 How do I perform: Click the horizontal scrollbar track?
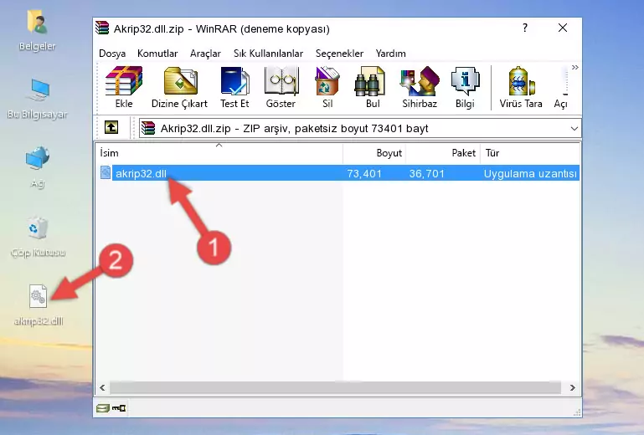tap(335, 387)
